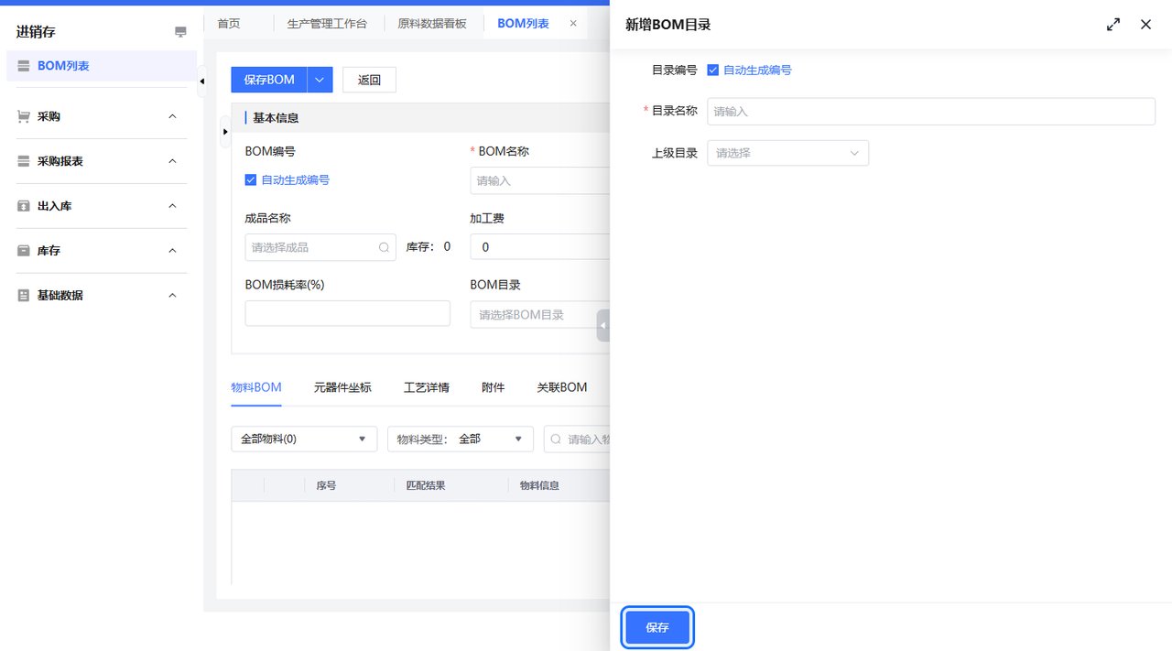Switch to the 附件 tab
The width and height of the screenshot is (1172, 651).
coord(493,387)
